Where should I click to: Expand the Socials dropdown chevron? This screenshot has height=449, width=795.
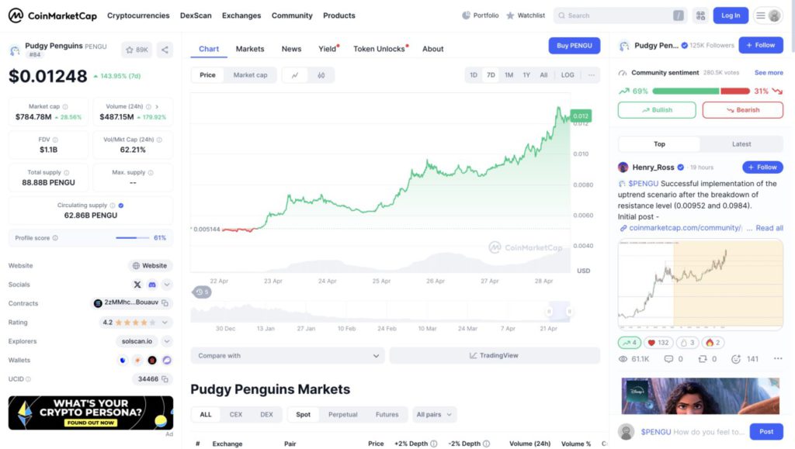[167, 285]
